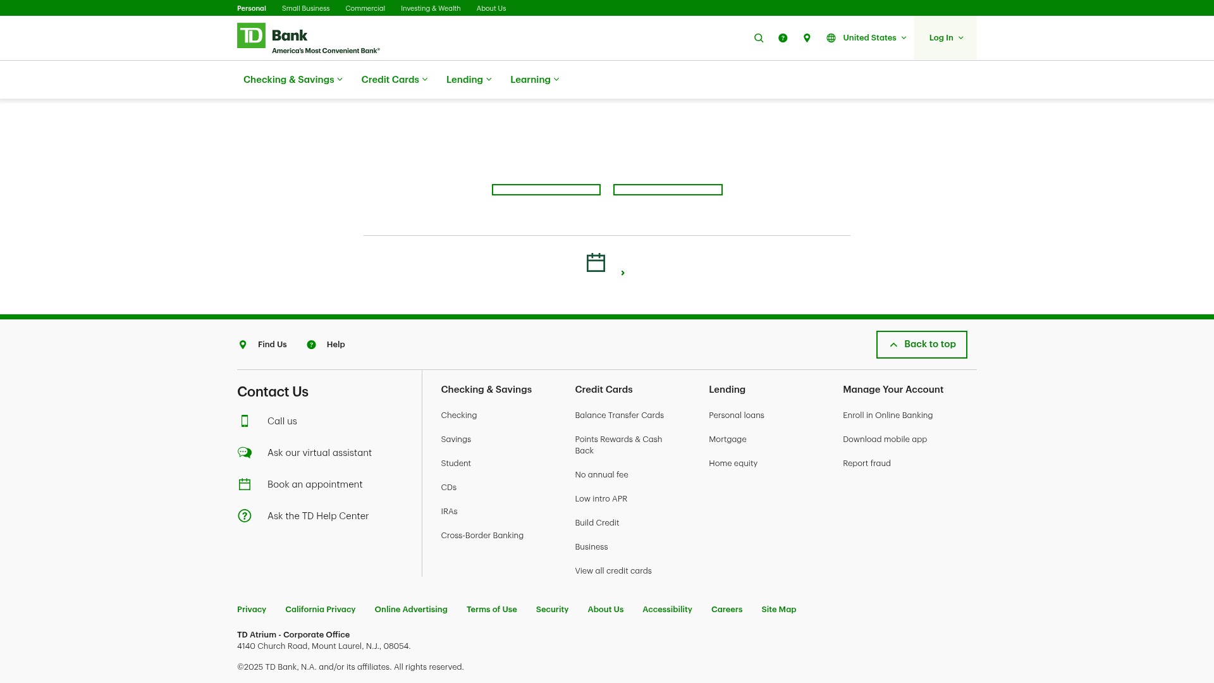Screen dimensions: 1214x683
Task: Click the TD Bank logo
Action: (x=309, y=39)
